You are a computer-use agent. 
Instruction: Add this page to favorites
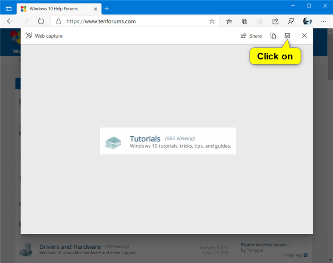pos(212,21)
